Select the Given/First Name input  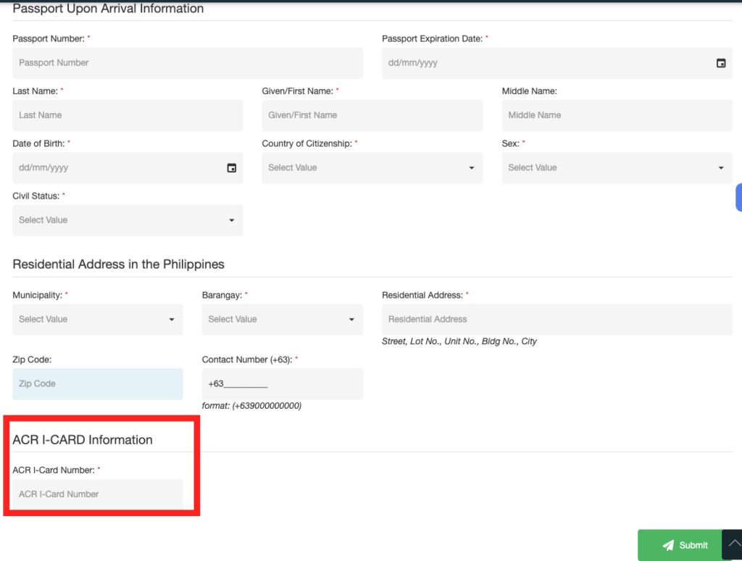(x=372, y=115)
